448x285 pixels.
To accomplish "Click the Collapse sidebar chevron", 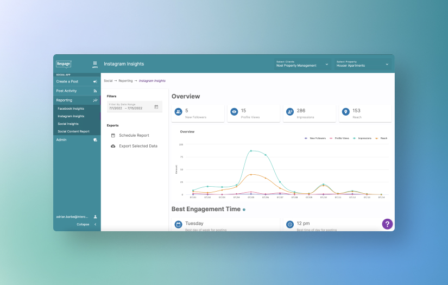I will [96, 224].
